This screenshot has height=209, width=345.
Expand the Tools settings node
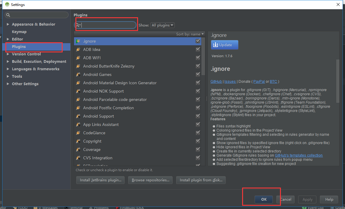pyautogui.click(x=8, y=77)
